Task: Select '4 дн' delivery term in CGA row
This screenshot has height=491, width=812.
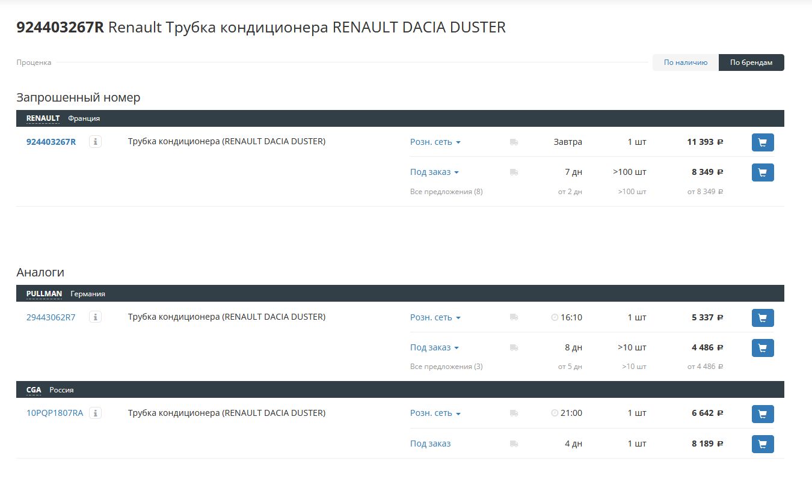Action: pos(574,444)
